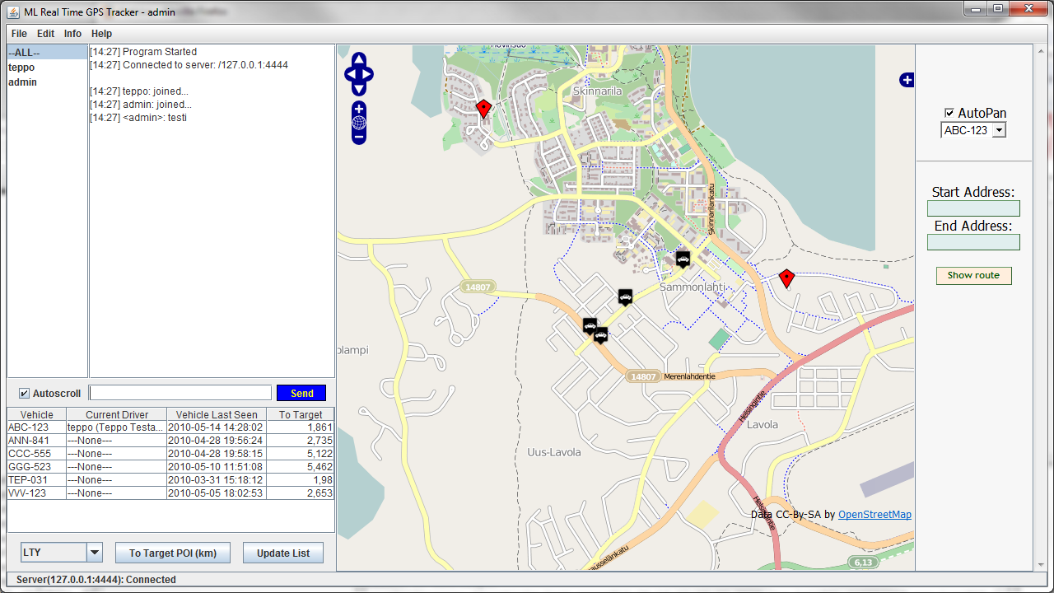
Task: Select the GGG-523 vehicle row
Action: click(170, 467)
